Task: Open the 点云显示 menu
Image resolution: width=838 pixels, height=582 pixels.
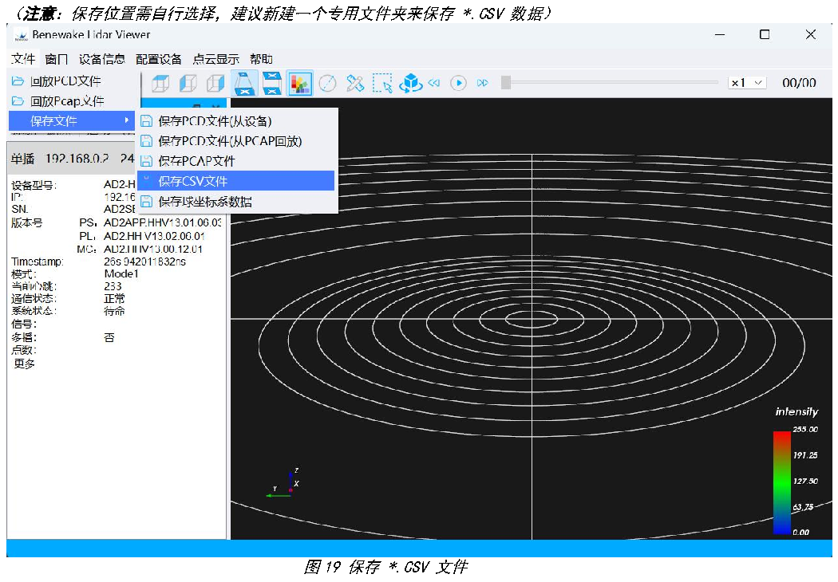Action: (x=215, y=59)
